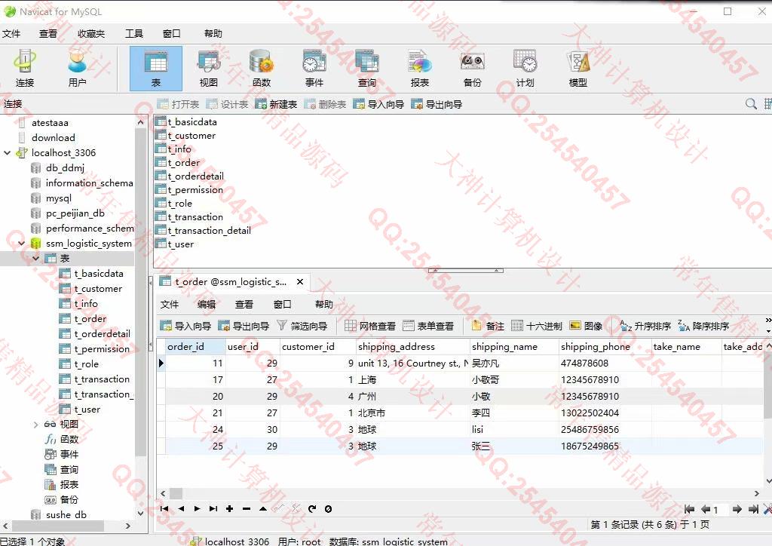Screen dimensions: 772x546
Task: Select the 报表 (Report) toolbar icon
Action: (419, 69)
